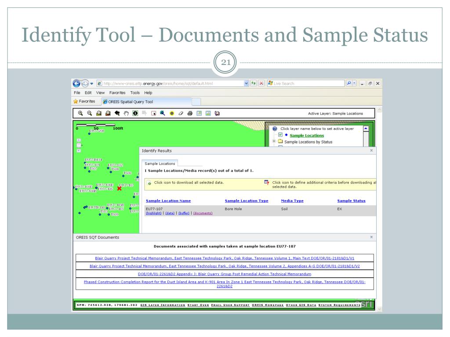
Task: Open the View menu
Action: [100, 93]
